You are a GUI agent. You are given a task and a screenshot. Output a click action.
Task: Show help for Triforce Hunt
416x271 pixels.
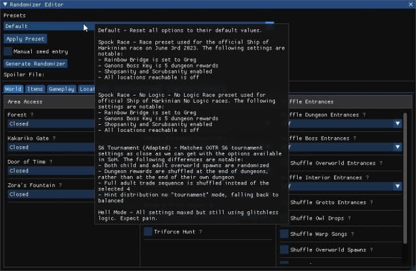click(x=201, y=232)
